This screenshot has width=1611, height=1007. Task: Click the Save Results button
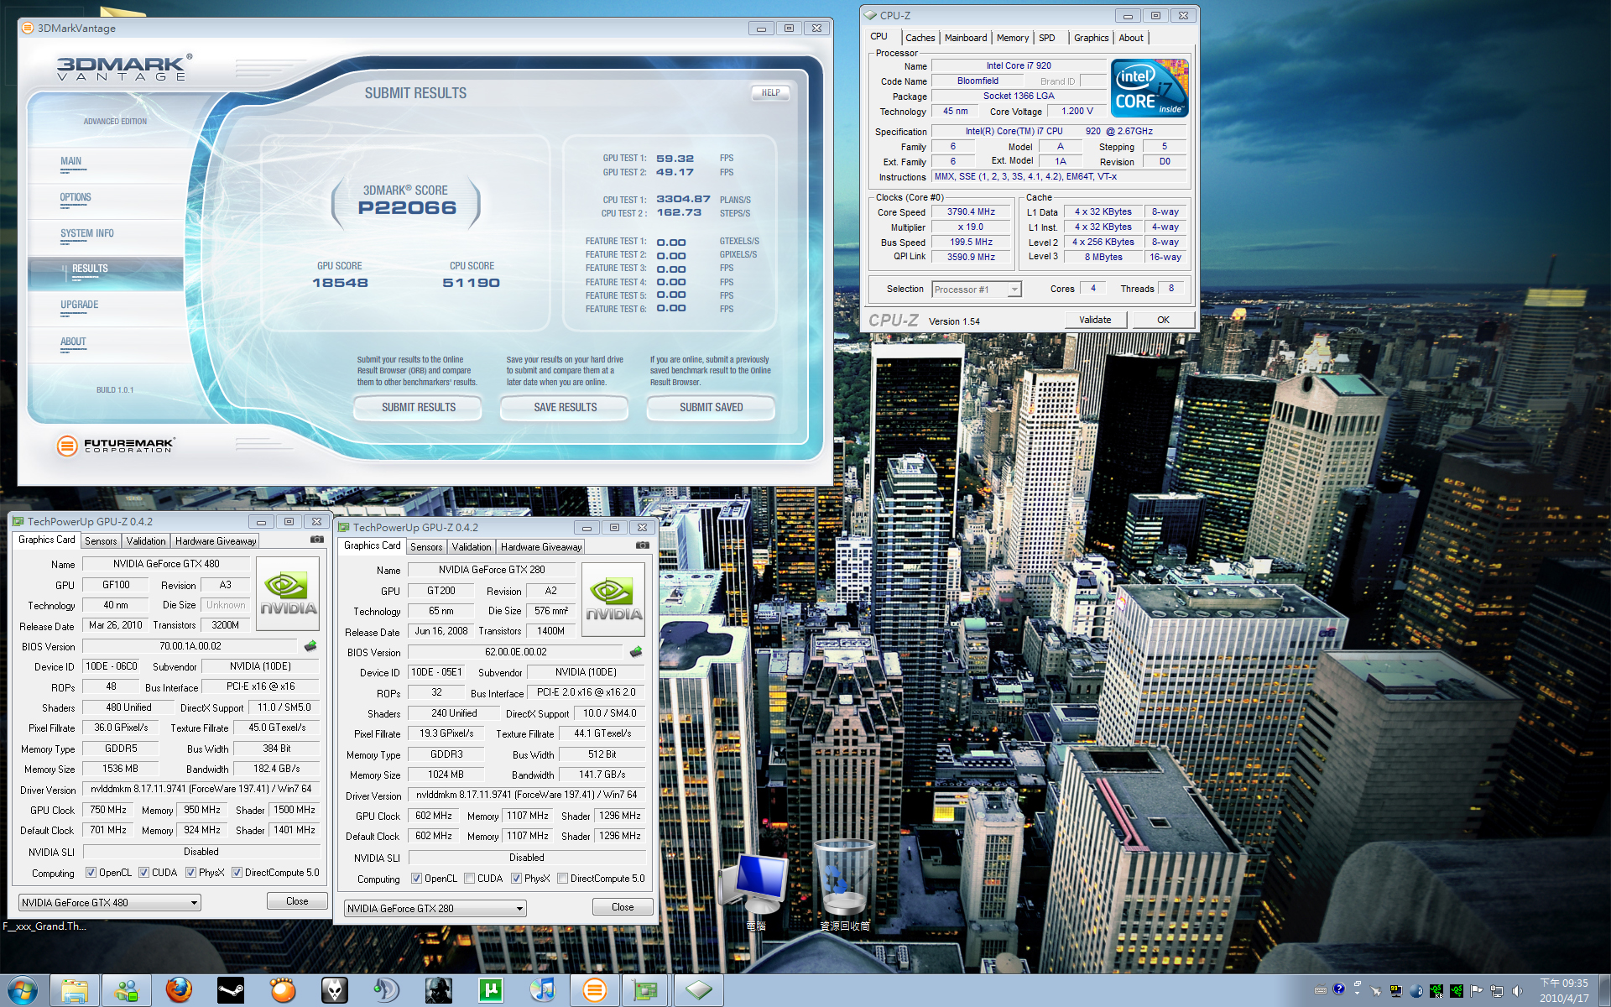[x=565, y=408]
